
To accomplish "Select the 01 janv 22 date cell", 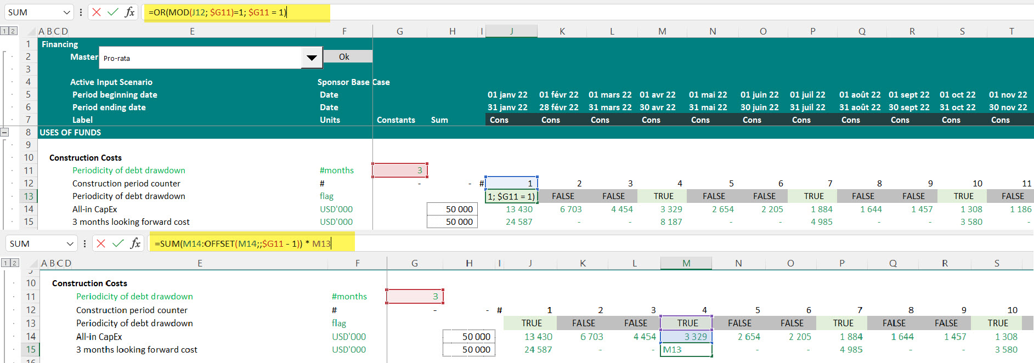I will 507,94.
